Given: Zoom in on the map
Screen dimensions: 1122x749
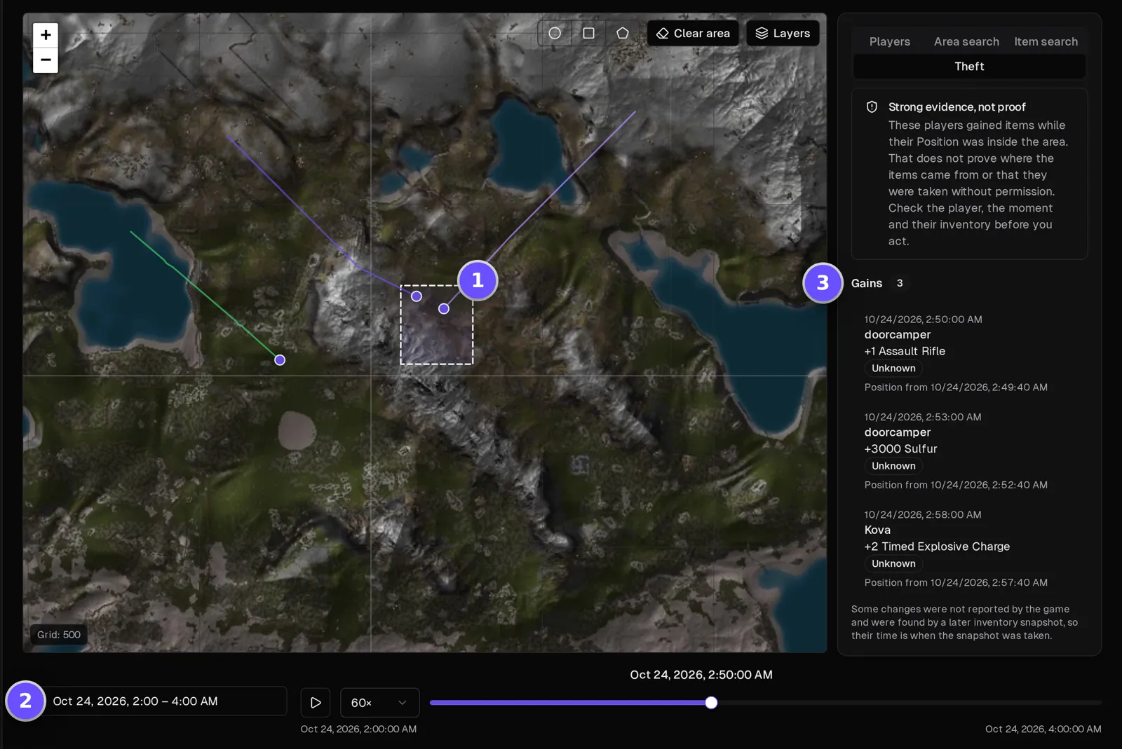Looking at the screenshot, I should click(x=46, y=34).
